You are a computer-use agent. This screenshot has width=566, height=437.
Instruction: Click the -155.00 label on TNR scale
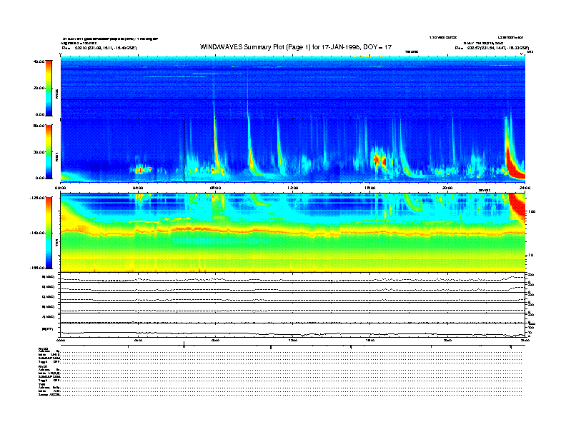[37, 268]
